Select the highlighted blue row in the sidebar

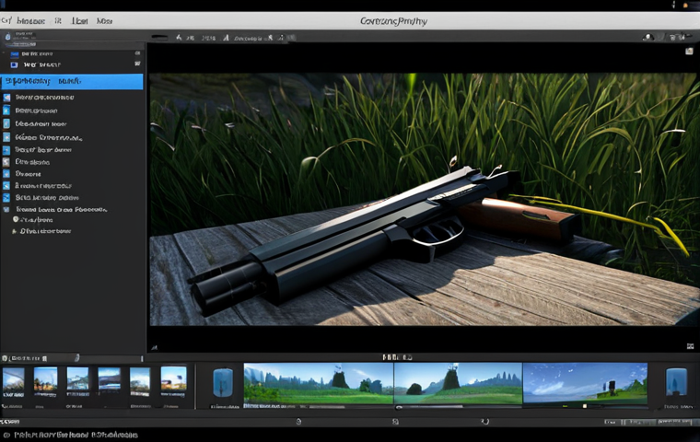(x=72, y=81)
